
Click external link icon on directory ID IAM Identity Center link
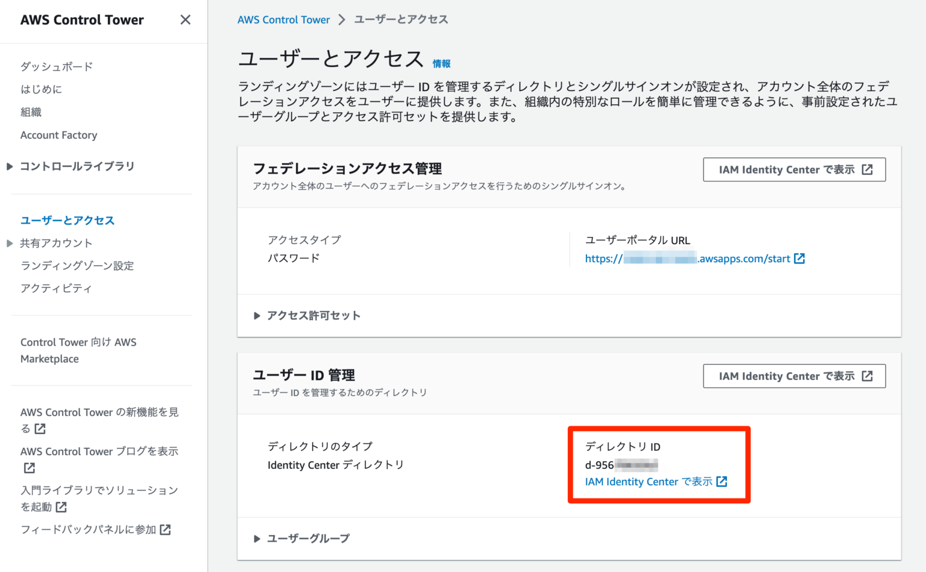pyautogui.click(x=722, y=482)
